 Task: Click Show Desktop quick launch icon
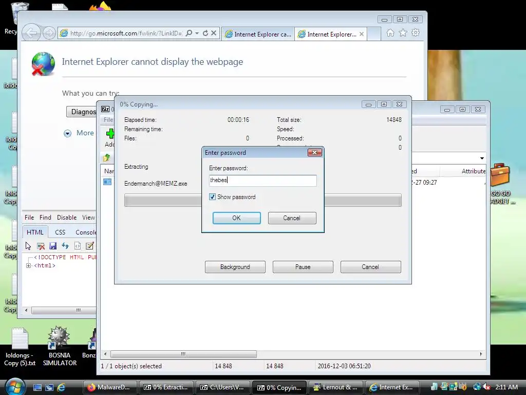tap(37, 388)
